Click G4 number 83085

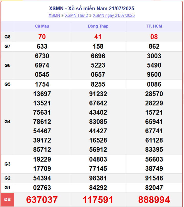pyautogui.click(x=98, y=122)
